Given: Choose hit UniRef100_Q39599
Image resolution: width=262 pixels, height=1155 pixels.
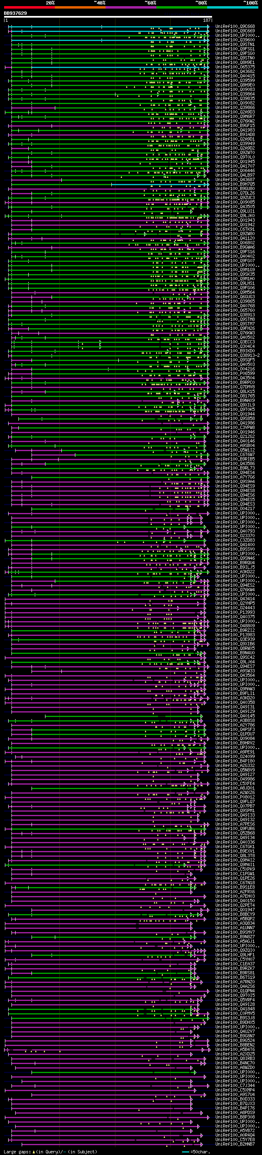Looking at the screenshot, I should coord(235,80).
